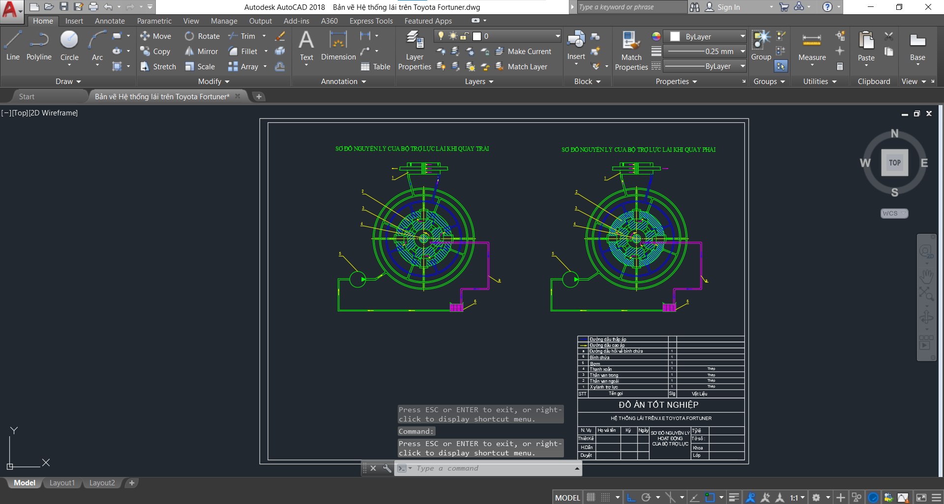Image resolution: width=944 pixels, height=504 pixels.
Task: Click Match Layer button
Action: point(521,66)
